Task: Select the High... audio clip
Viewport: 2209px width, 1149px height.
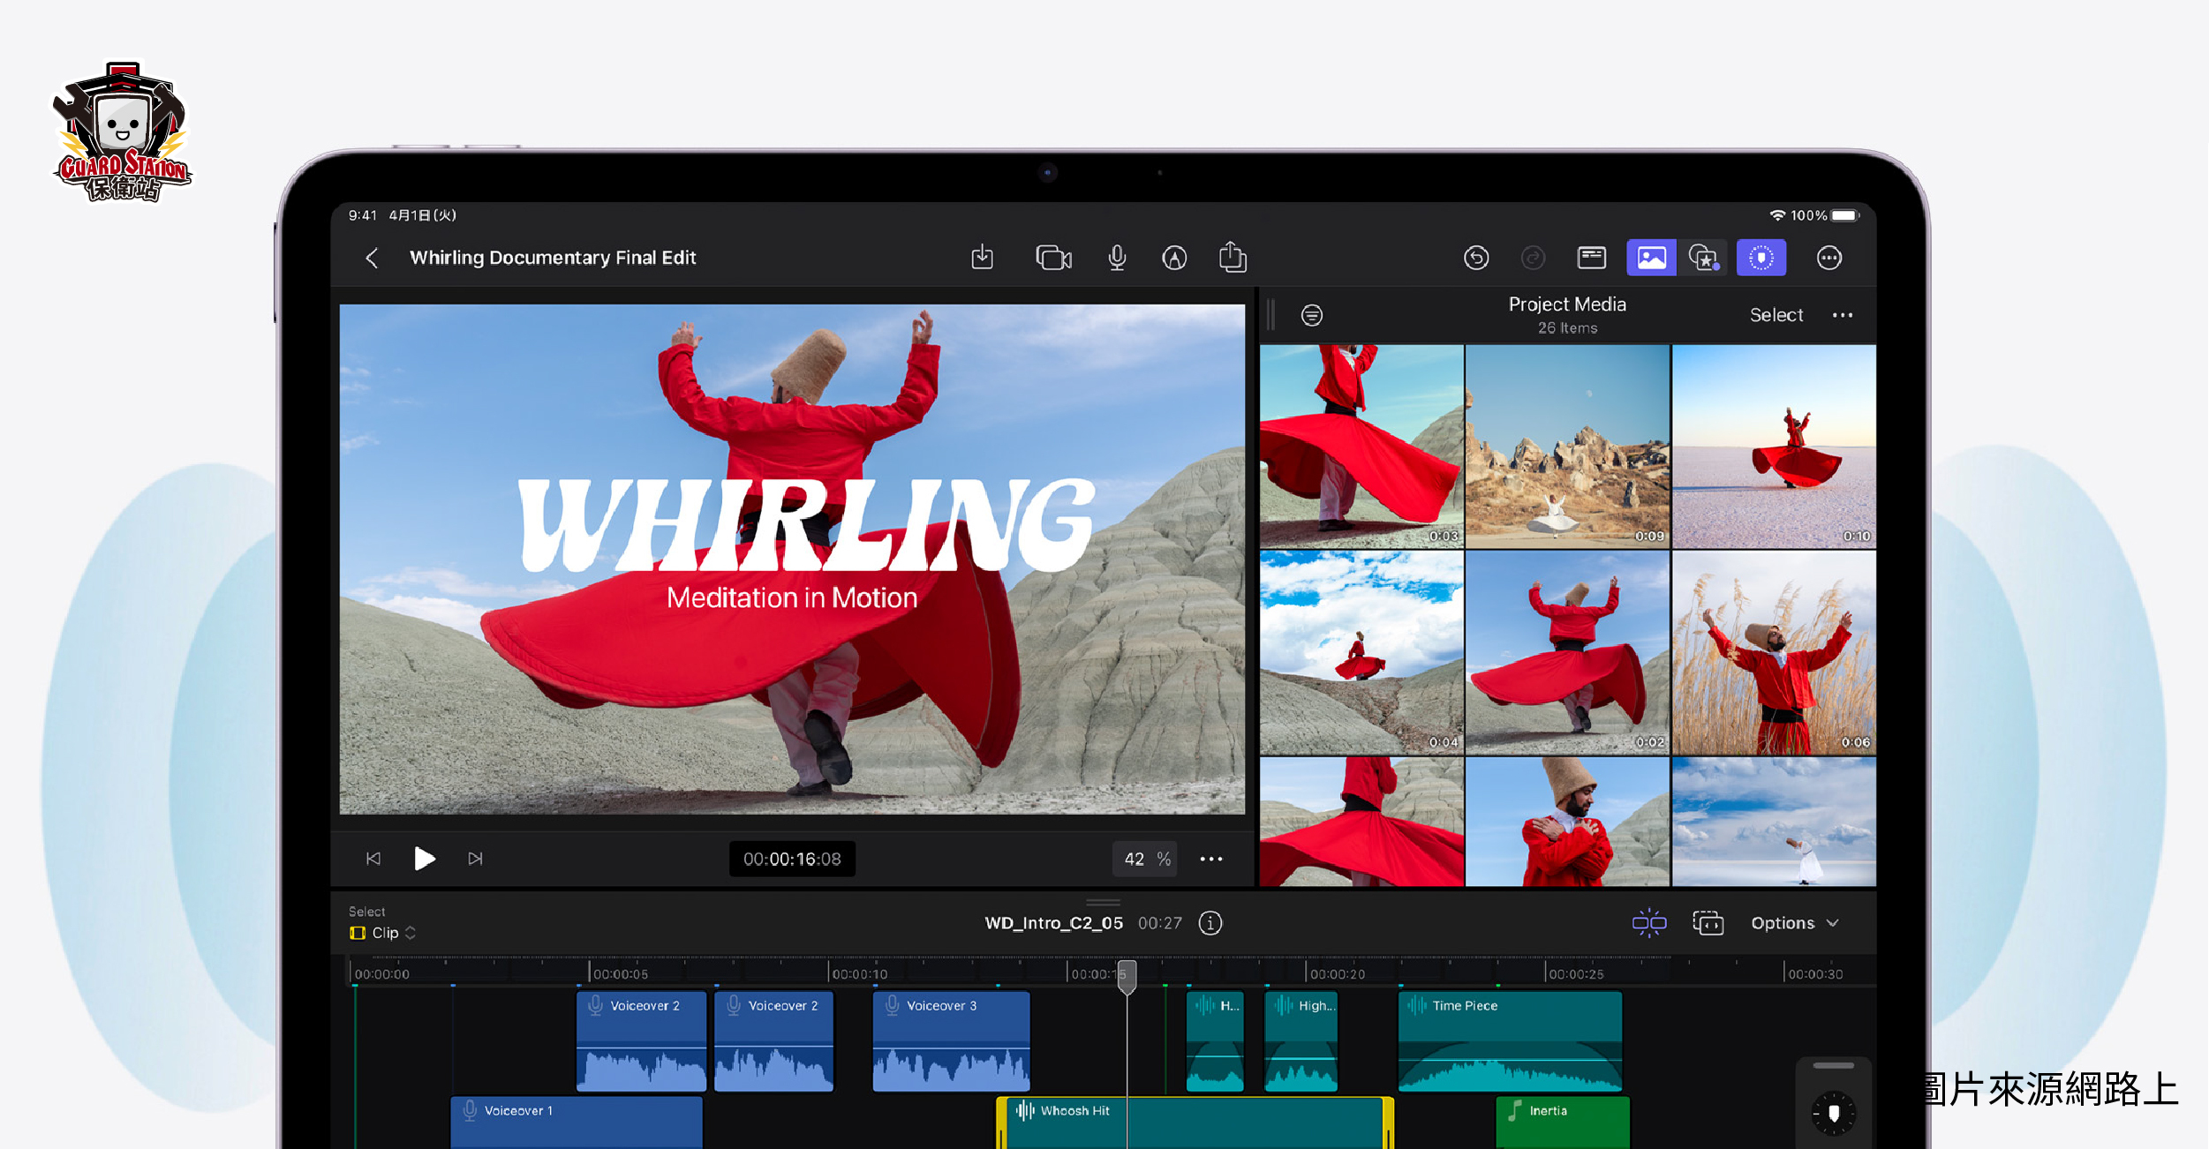Action: (1301, 1041)
